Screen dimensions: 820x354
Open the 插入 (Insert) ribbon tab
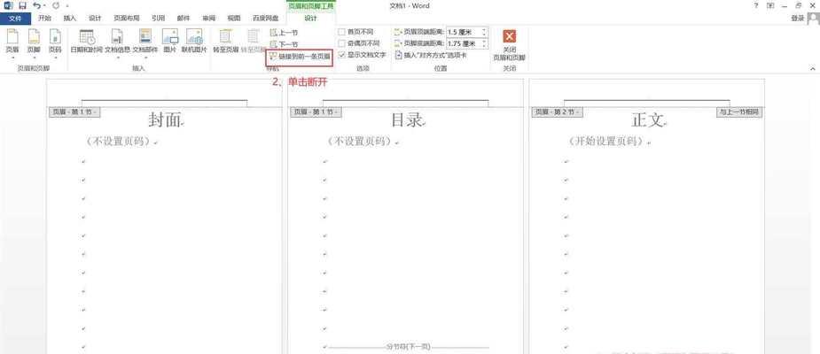[x=69, y=19]
